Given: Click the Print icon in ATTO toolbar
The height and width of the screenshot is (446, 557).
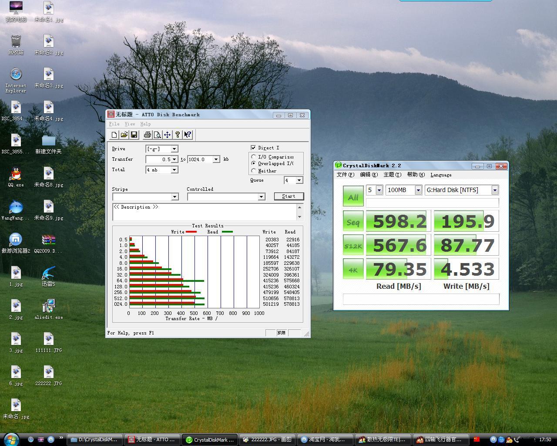Looking at the screenshot, I should (147, 135).
